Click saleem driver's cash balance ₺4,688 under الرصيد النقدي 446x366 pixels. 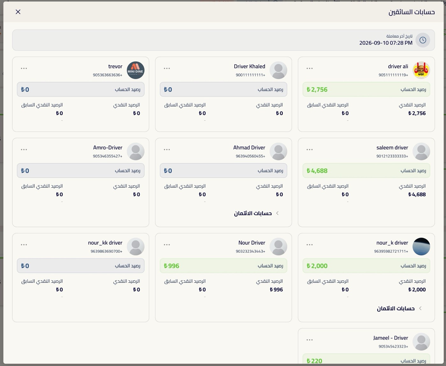pyautogui.click(x=417, y=194)
